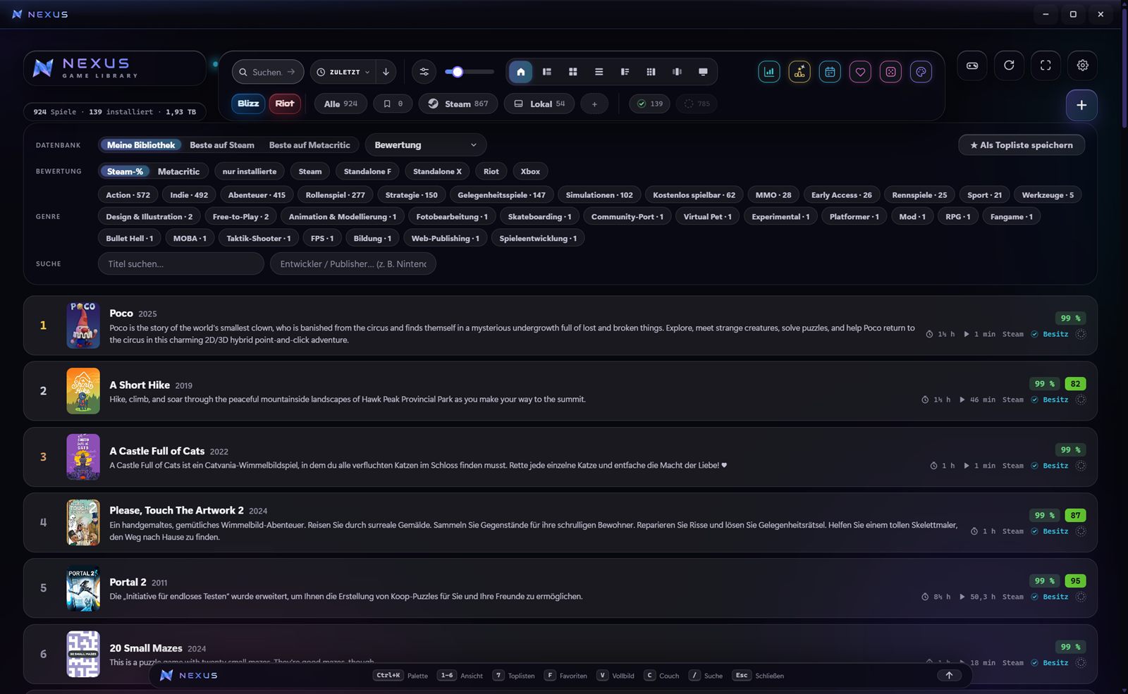Switch the rating source to Metacritic
This screenshot has width=1128, height=694.
[178, 171]
